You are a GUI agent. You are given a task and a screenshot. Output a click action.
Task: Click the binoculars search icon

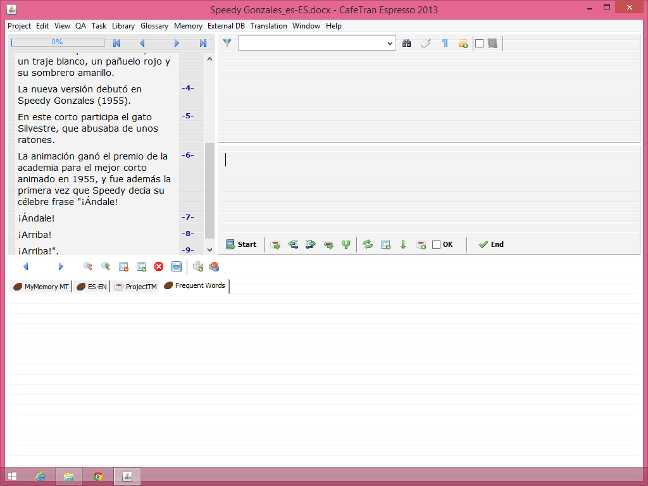click(x=407, y=43)
